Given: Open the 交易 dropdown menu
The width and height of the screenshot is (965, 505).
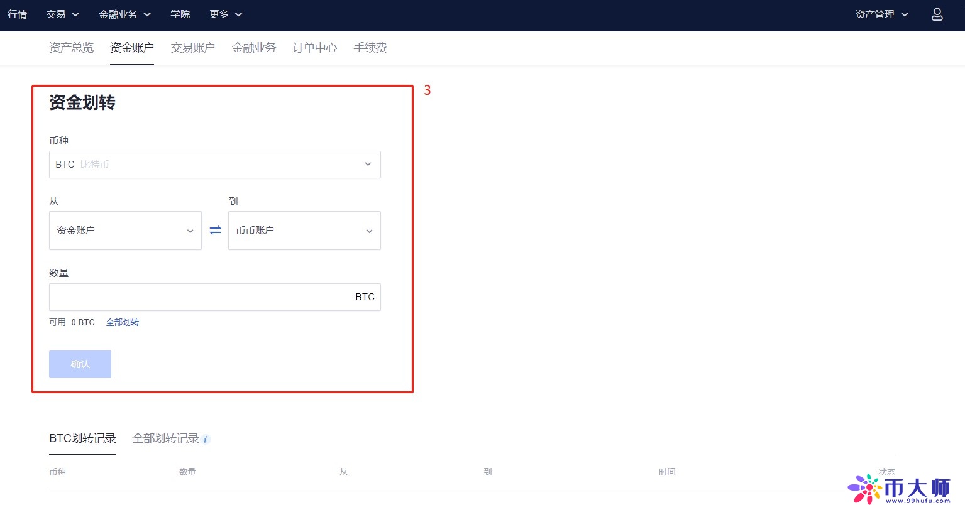Looking at the screenshot, I should pyautogui.click(x=57, y=14).
